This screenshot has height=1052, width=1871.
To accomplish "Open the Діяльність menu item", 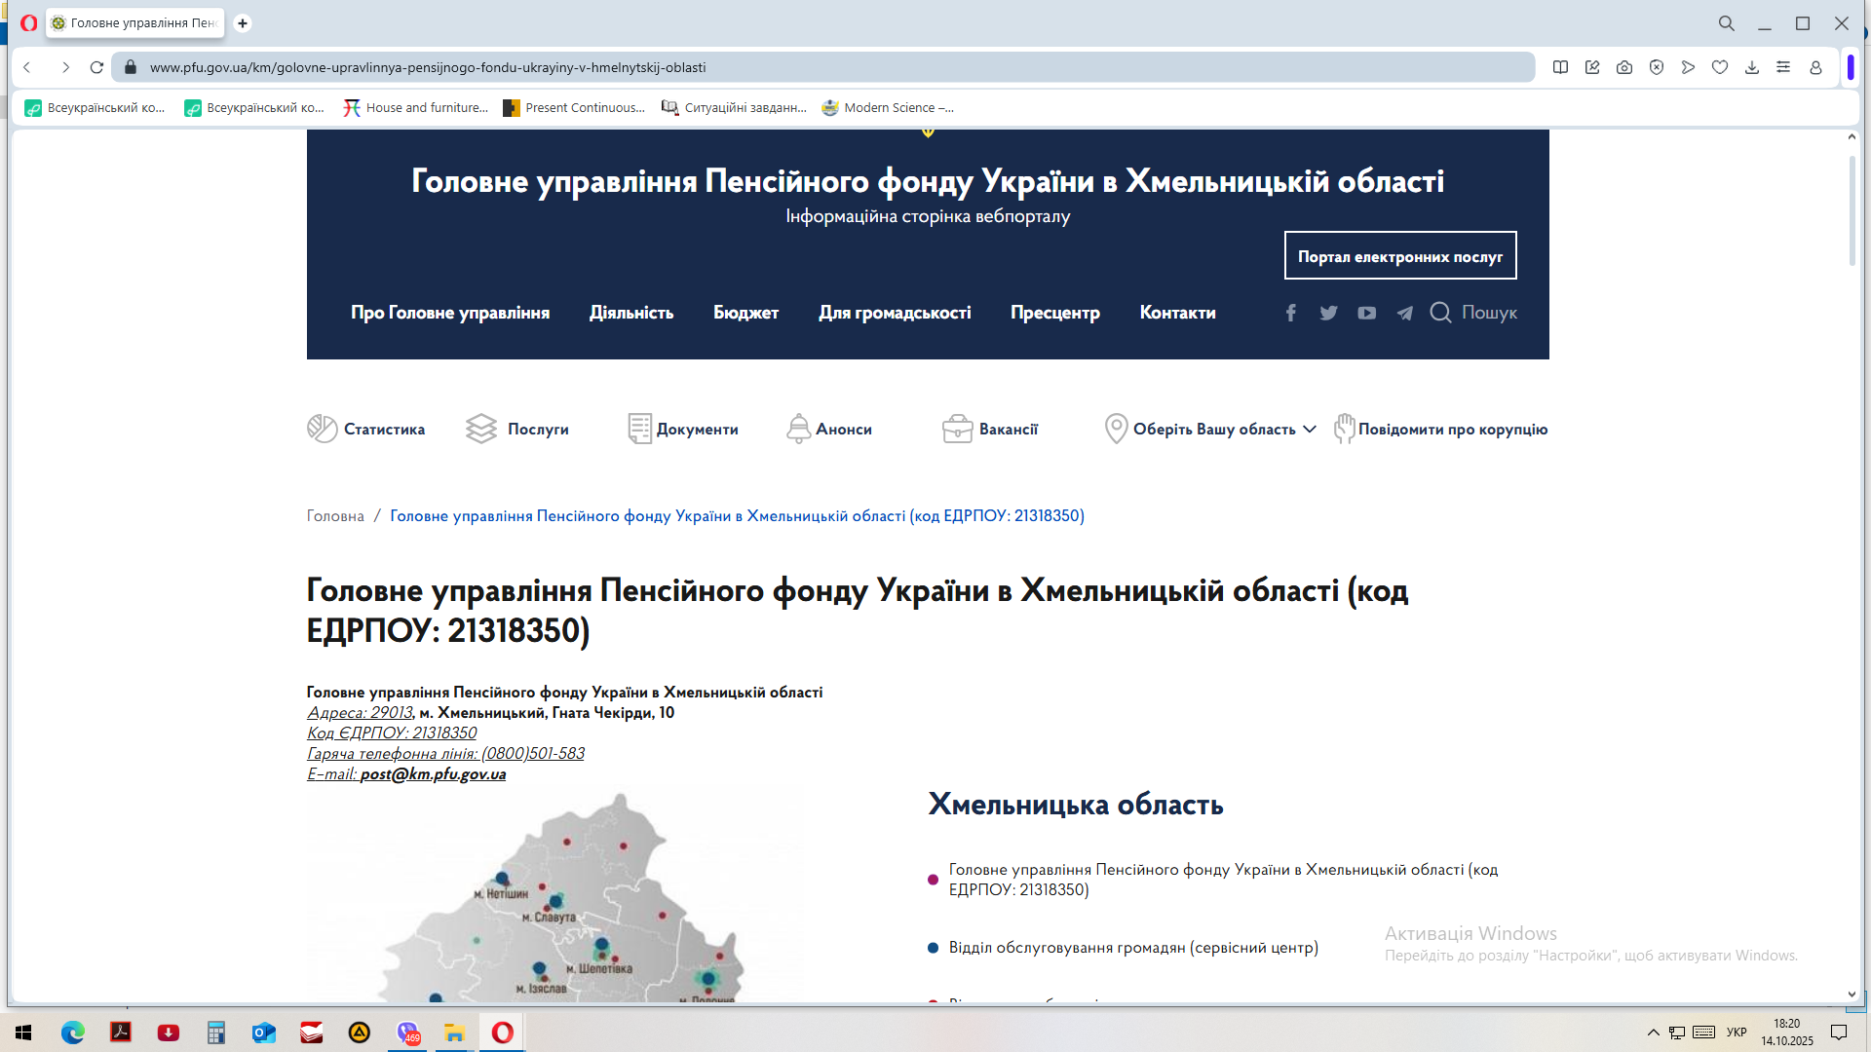I will (x=631, y=313).
